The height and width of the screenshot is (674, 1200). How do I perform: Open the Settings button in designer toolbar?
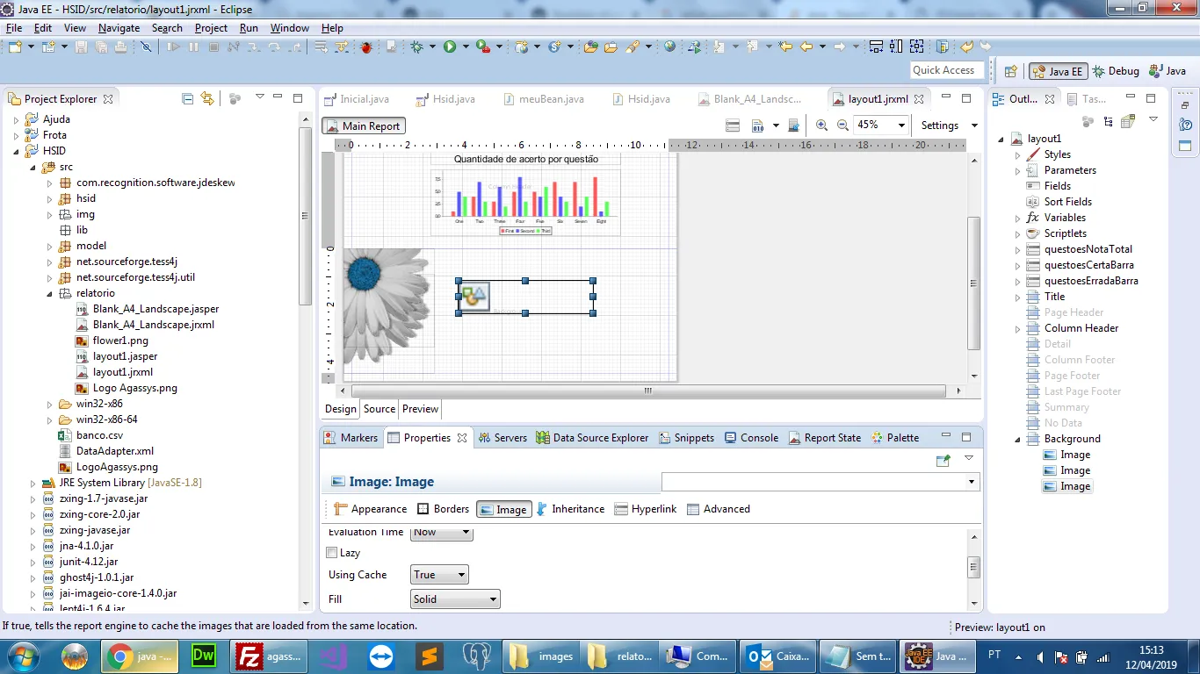(x=939, y=125)
